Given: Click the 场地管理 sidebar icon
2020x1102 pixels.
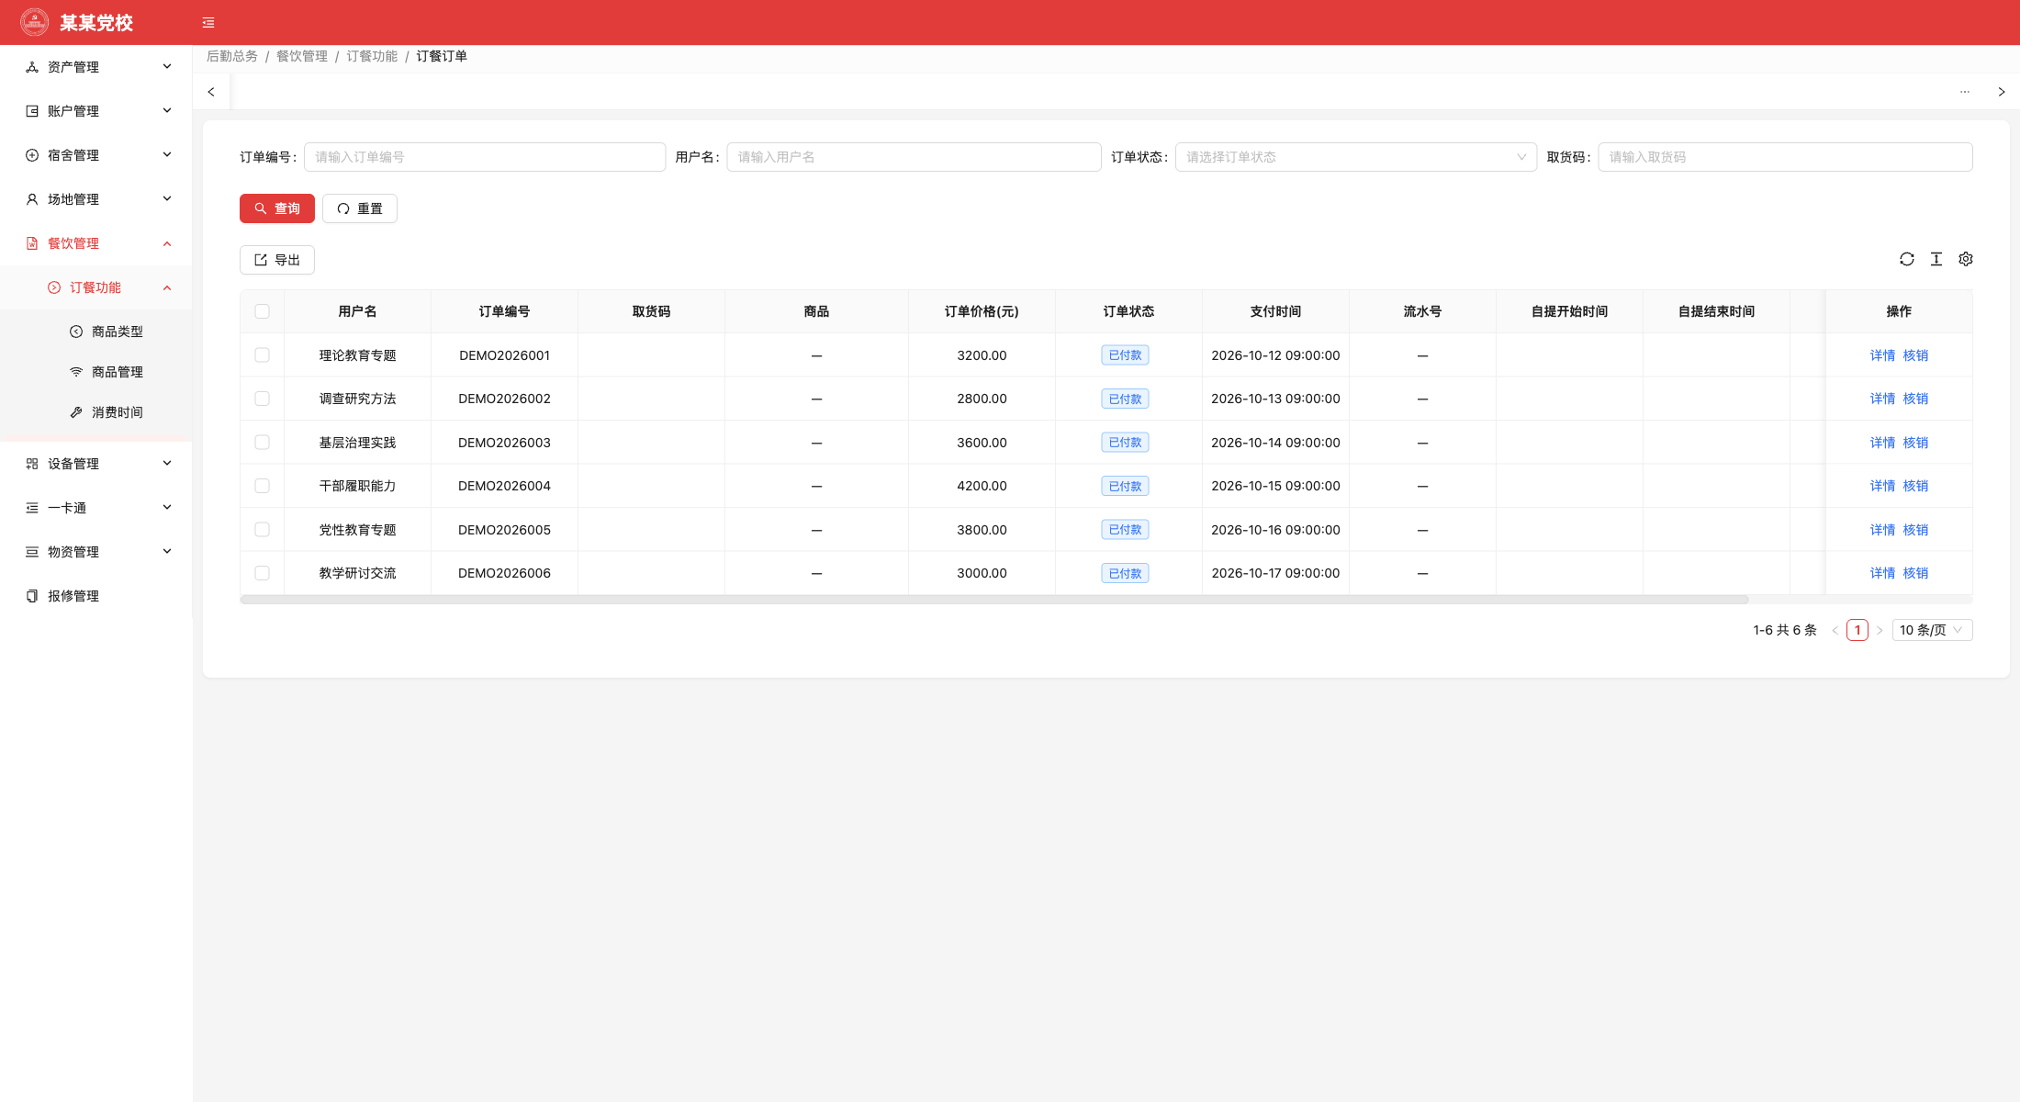Looking at the screenshot, I should 32,199.
